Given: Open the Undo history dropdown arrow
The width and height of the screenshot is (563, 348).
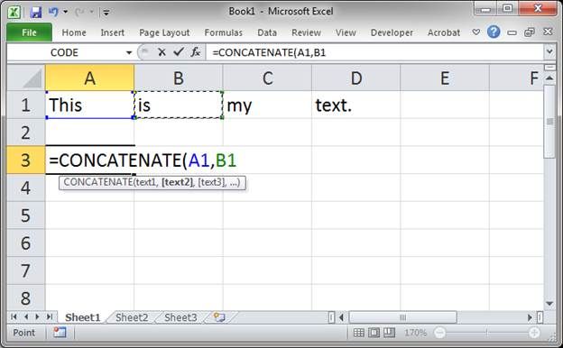Looking at the screenshot, I should (x=65, y=13).
